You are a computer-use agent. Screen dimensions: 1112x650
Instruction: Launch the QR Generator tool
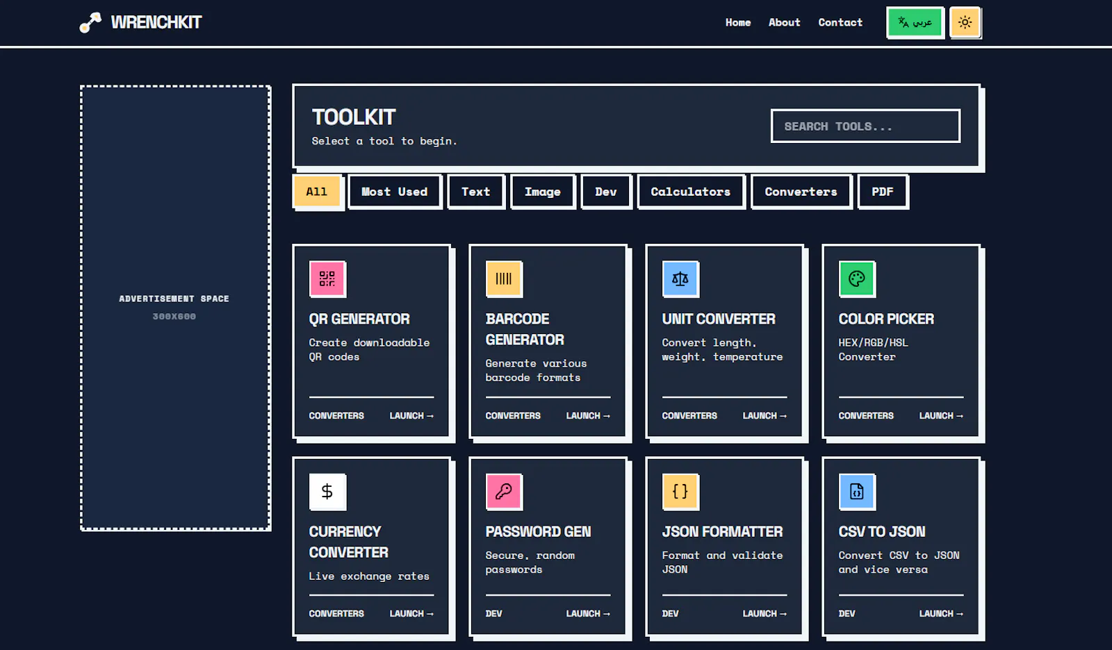pyautogui.click(x=411, y=415)
